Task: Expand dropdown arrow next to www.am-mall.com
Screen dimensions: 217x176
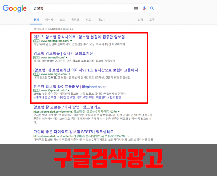Action: [x=67, y=57]
